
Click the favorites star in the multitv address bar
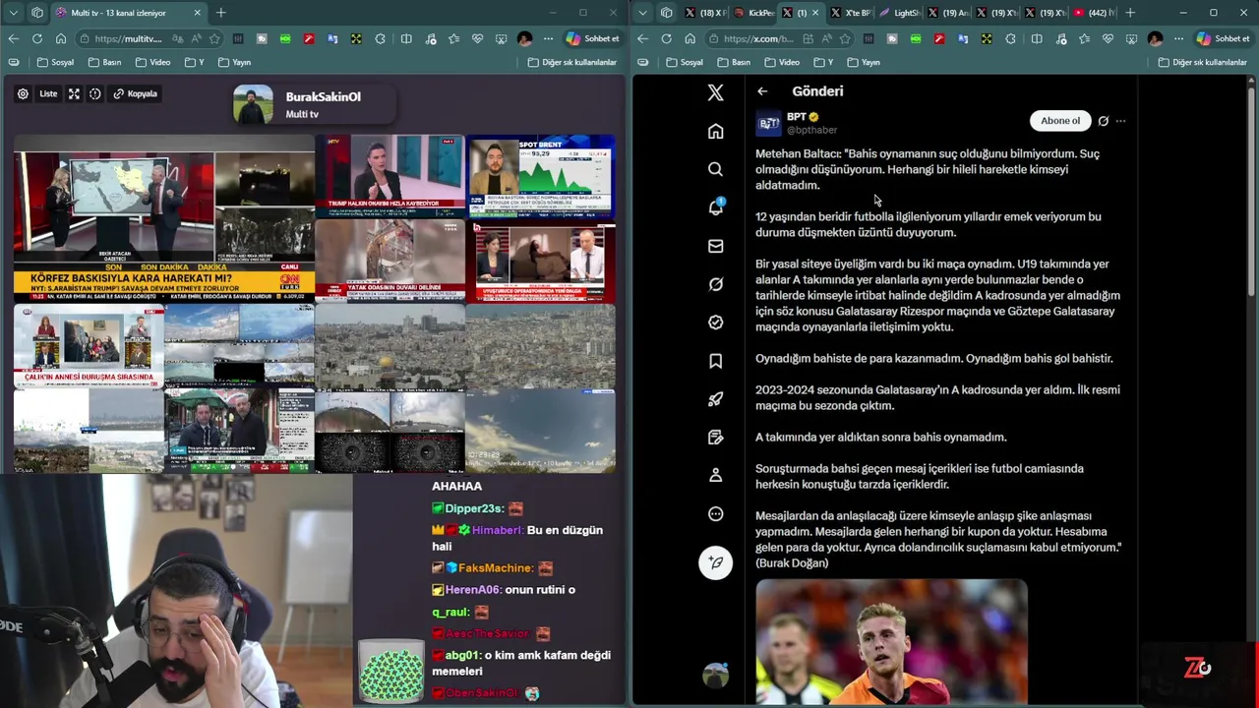coord(213,38)
